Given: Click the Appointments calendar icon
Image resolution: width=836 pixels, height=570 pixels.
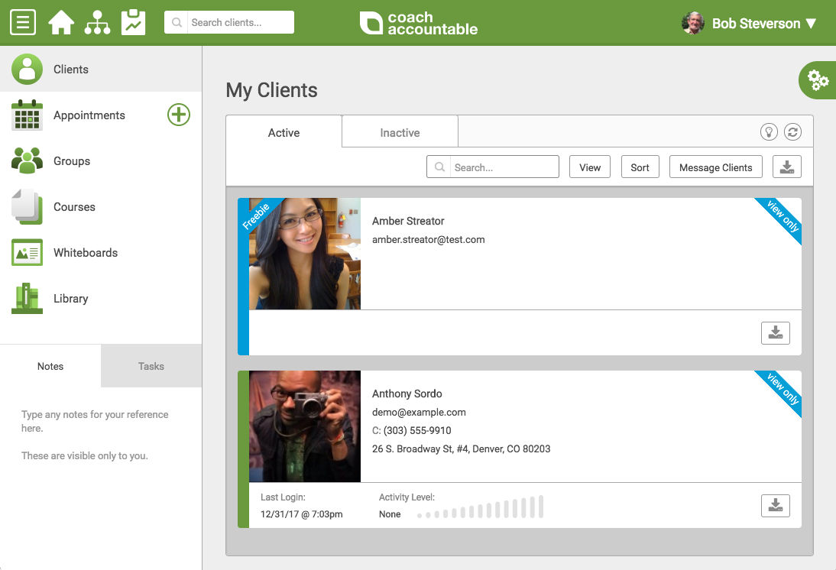Looking at the screenshot, I should point(28,115).
